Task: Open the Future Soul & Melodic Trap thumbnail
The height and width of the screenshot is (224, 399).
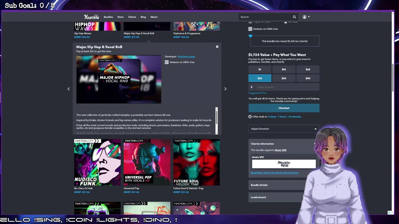Action: point(196,162)
